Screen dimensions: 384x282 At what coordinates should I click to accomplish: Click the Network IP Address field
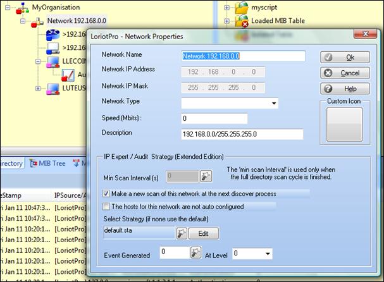[223, 72]
